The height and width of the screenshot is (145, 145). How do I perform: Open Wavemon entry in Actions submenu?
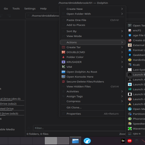(136, 129)
